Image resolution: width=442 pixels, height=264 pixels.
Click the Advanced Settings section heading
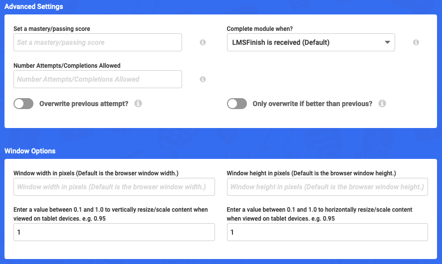33,7
